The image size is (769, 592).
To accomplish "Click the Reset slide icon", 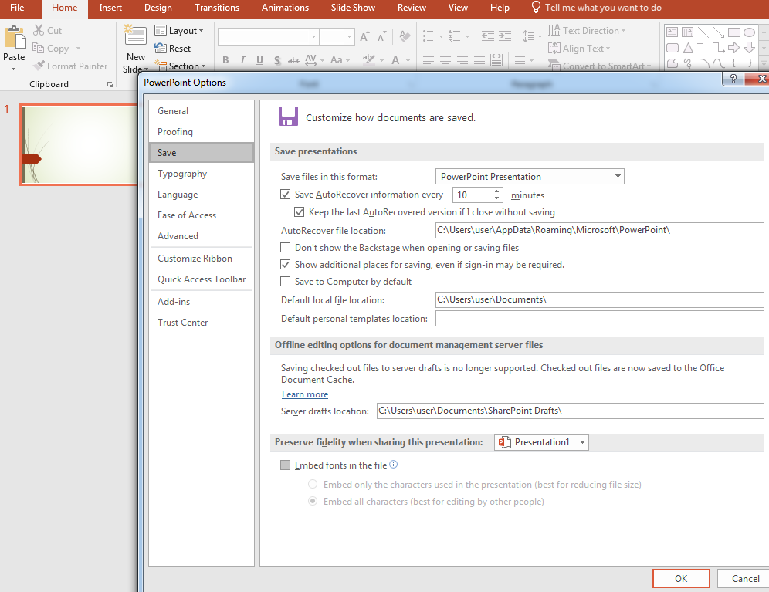I will (161, 48).
